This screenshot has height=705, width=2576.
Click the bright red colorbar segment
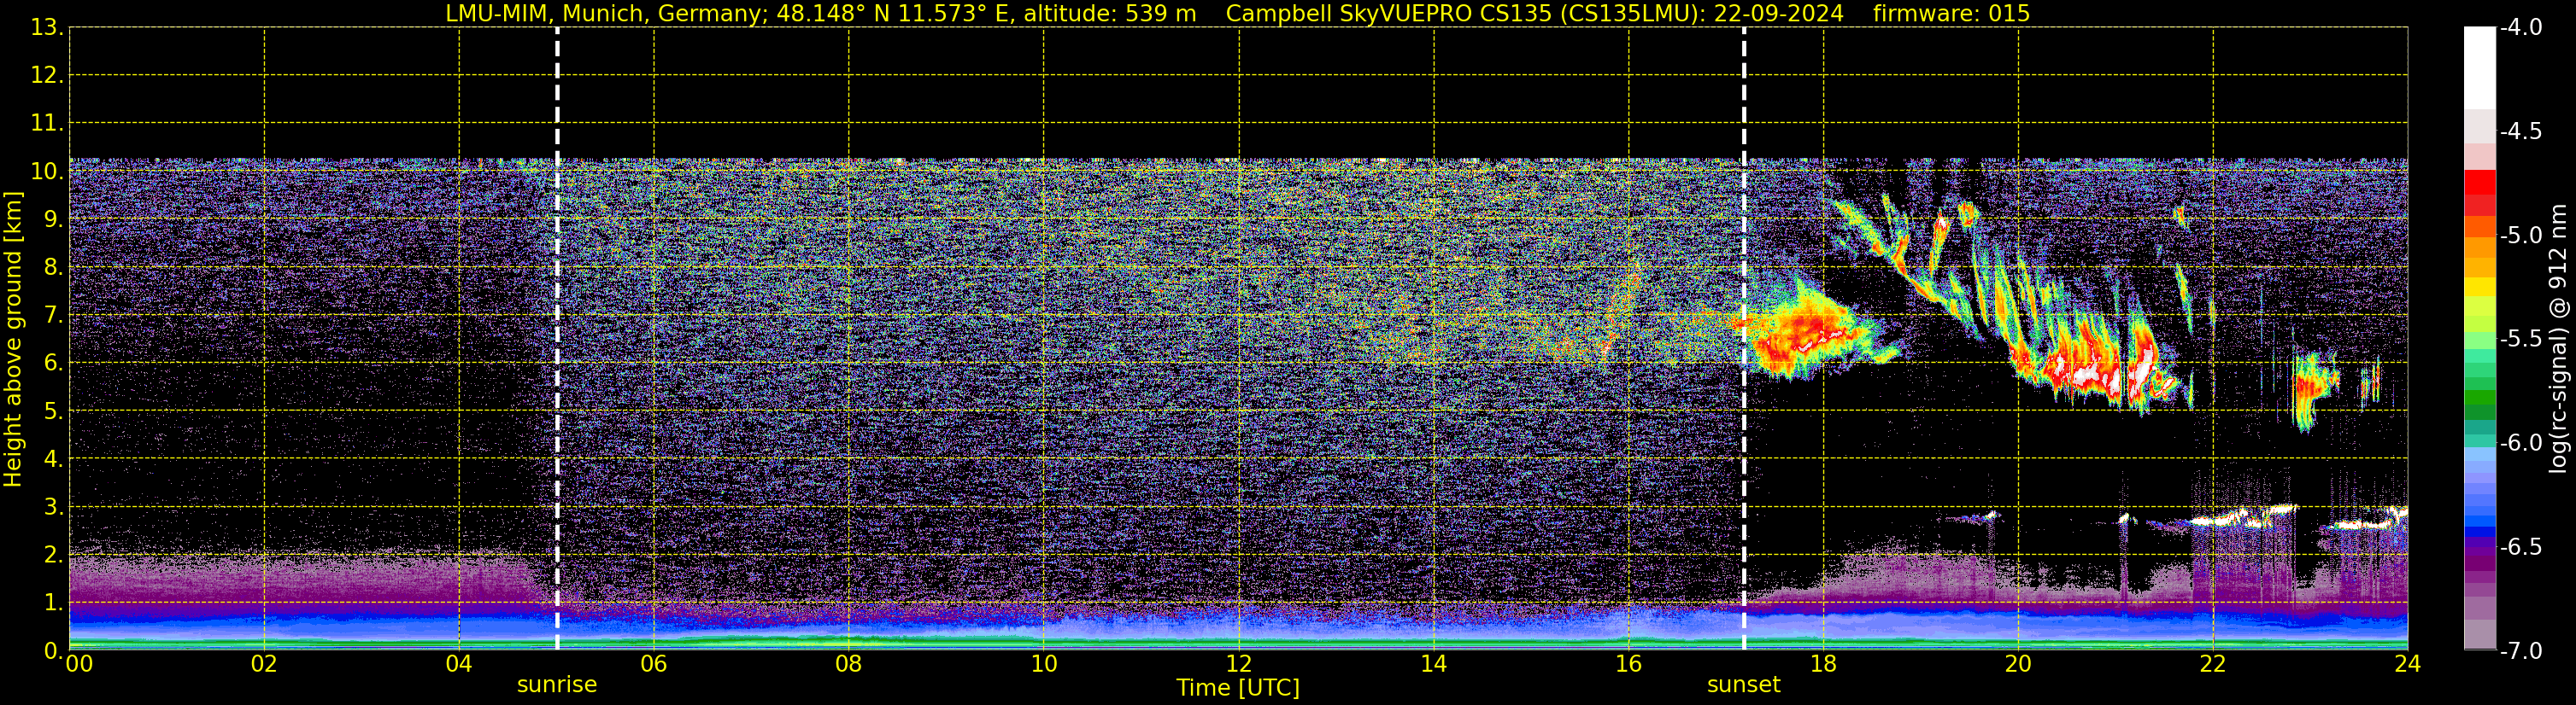coord(2480,182)
